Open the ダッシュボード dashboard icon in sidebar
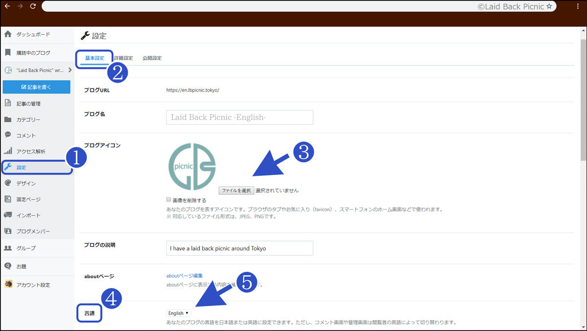This screenshot has width=587, height=331. (29, 35)
